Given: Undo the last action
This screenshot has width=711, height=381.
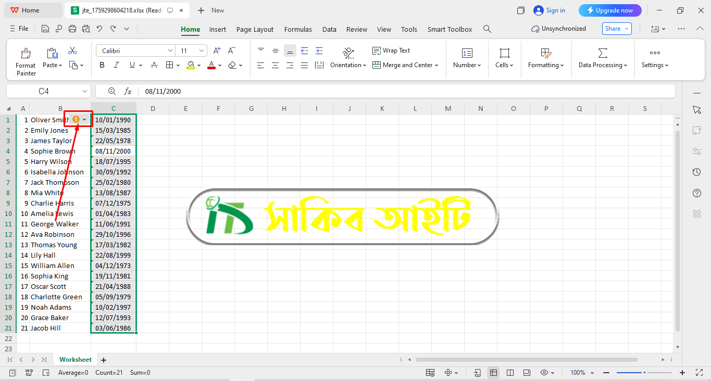Looking at the screenshot, I should (99, 29).
